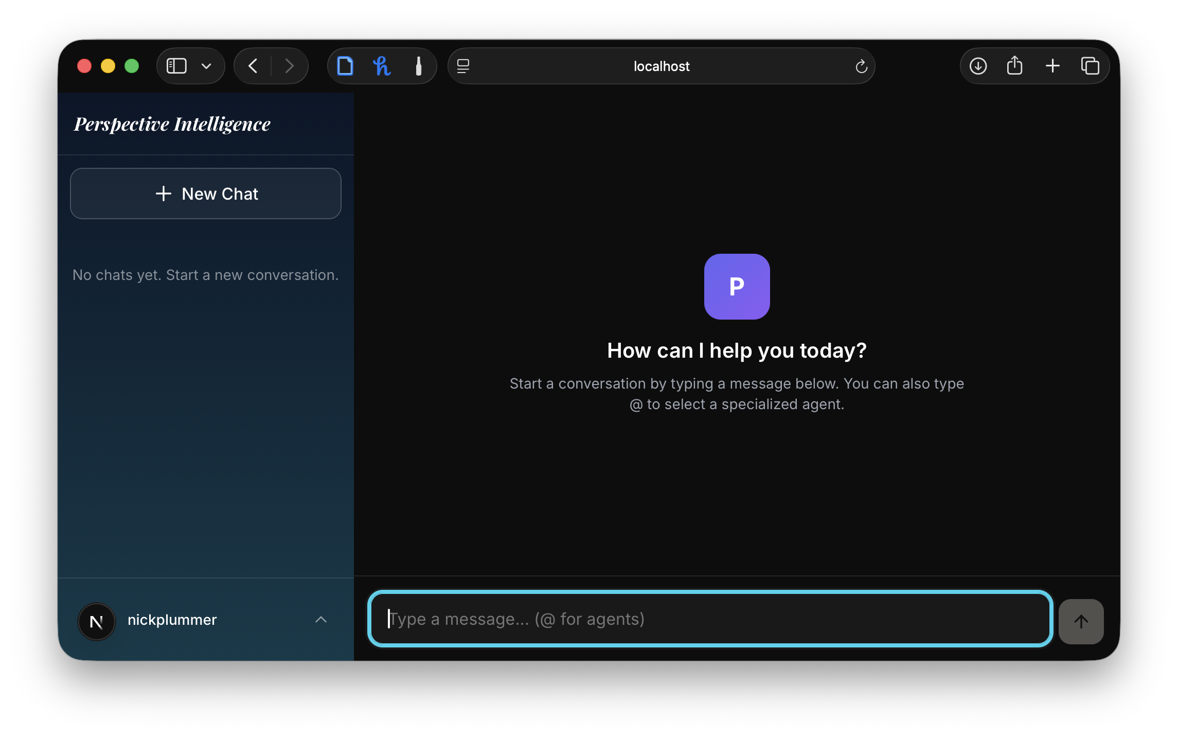Toggle the Safari sidebar panel icon

click(176, 66)
